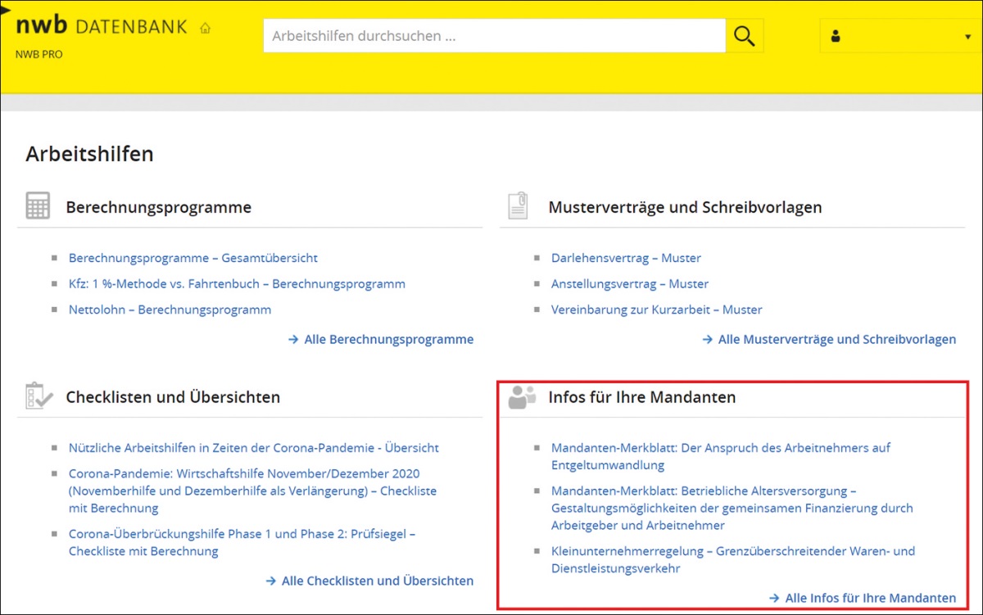Click the magnifying glass search button
983x615 pixels.
point(744,36)
